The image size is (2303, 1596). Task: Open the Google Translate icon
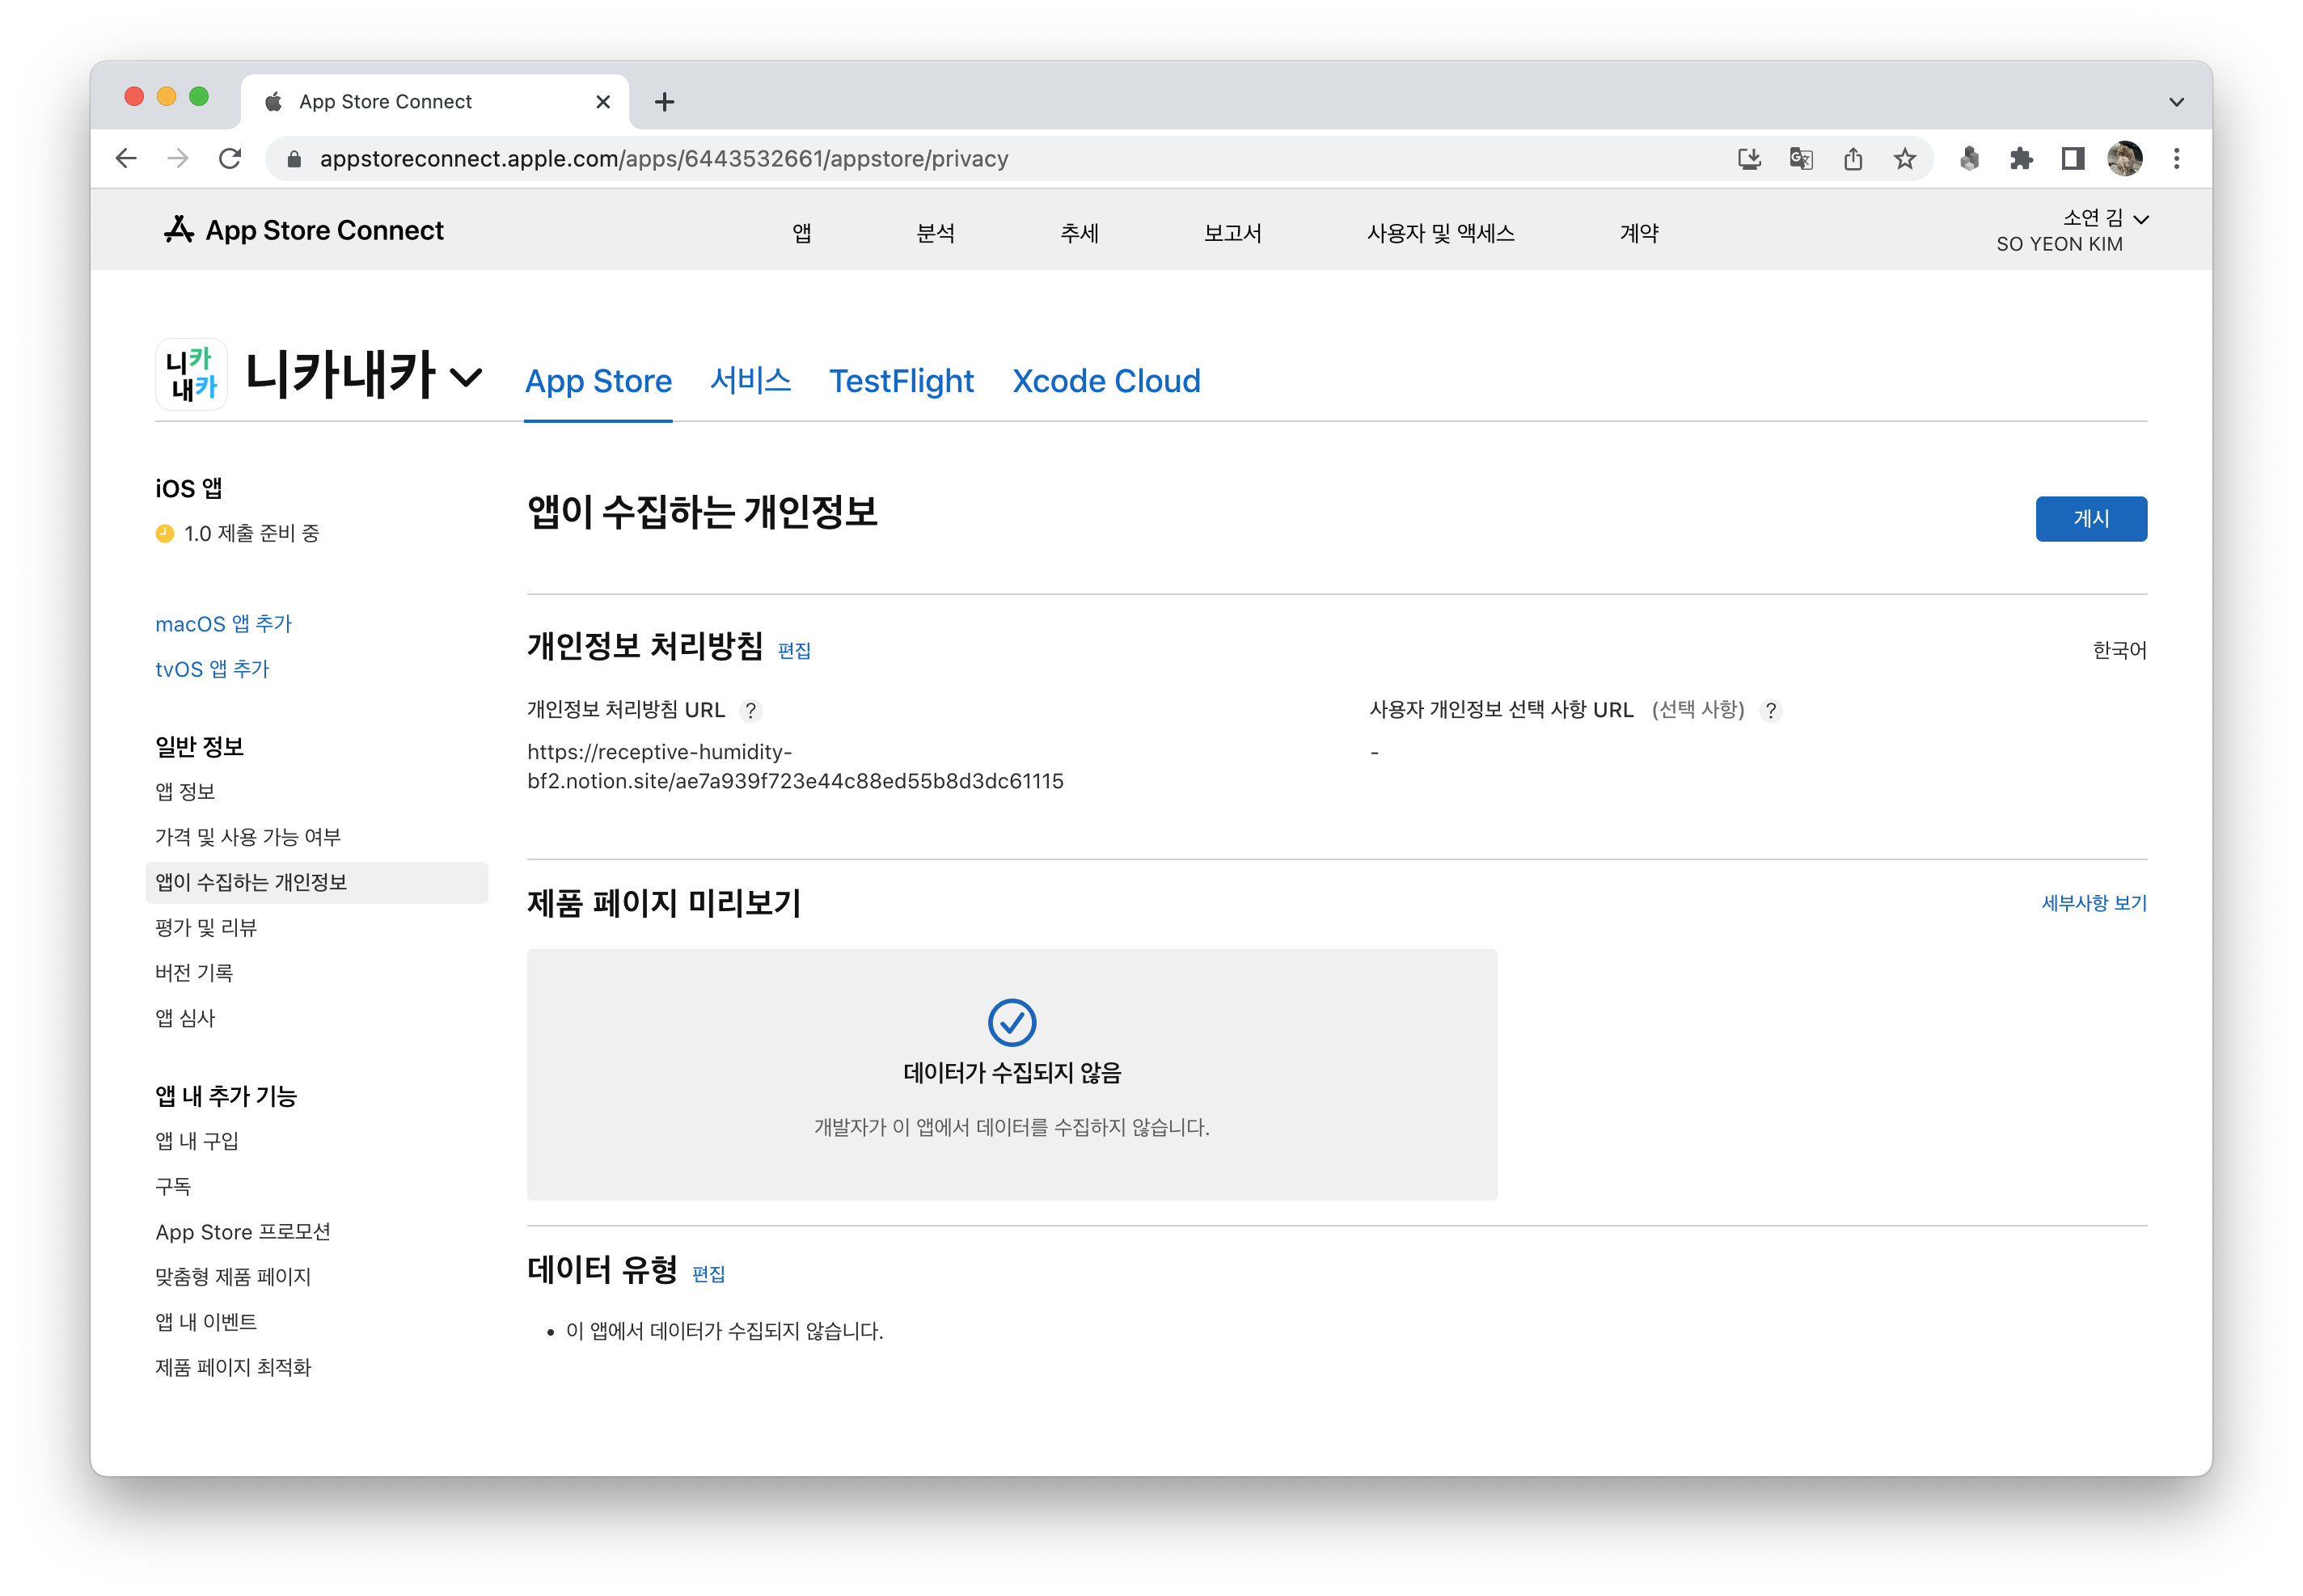1801,158
